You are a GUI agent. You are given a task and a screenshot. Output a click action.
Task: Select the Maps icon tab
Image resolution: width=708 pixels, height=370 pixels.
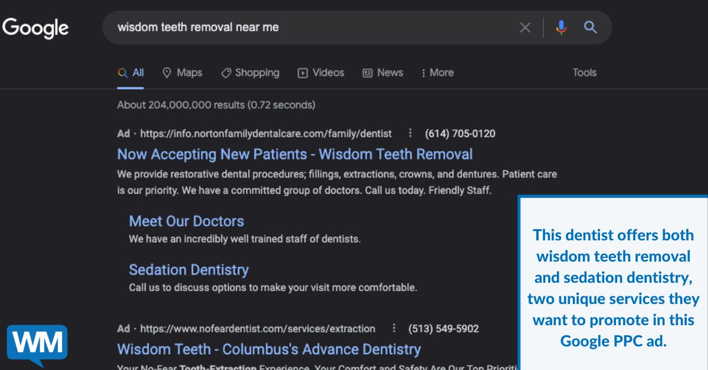coord(167,72)
